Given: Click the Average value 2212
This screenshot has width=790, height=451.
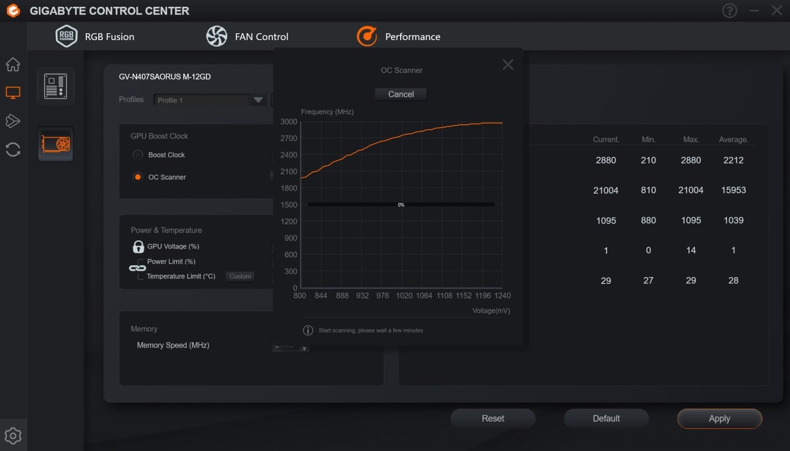Looking at the screenshot, I should click(734, 160).
